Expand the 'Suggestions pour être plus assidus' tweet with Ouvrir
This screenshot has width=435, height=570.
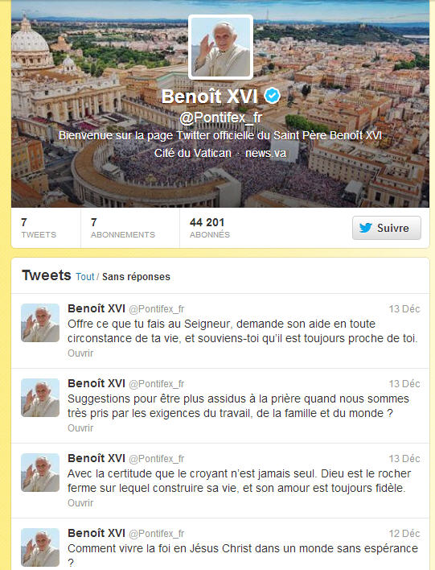(x=80, y=427)
